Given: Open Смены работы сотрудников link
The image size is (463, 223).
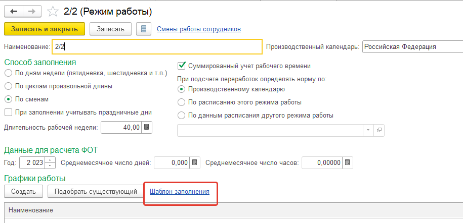Looking at the screenshot, I should [199, 29].
